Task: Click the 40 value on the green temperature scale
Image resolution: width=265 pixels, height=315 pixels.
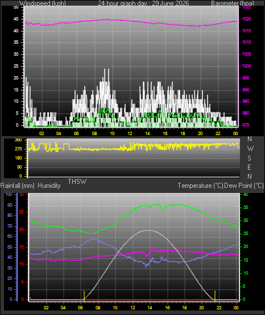Action: pos(246,195)
